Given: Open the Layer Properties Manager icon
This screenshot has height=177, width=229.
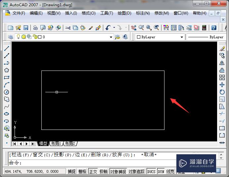Looking at the screenshot, I should click(x=11, y=37).
